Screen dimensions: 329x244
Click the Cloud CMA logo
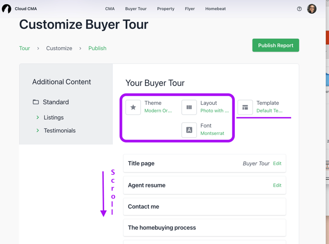[7, 9]
